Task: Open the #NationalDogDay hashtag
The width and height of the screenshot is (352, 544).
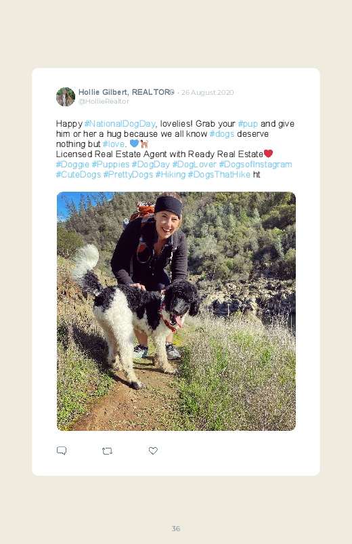Action: (120, 124)
